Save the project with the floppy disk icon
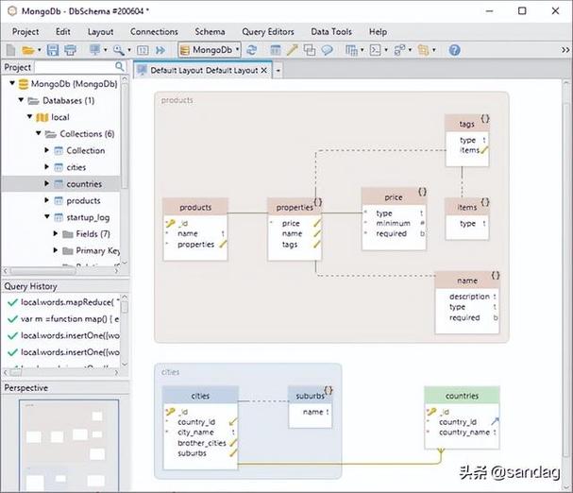573x493 pixels. pyautogui.click(x=53, y=50)
